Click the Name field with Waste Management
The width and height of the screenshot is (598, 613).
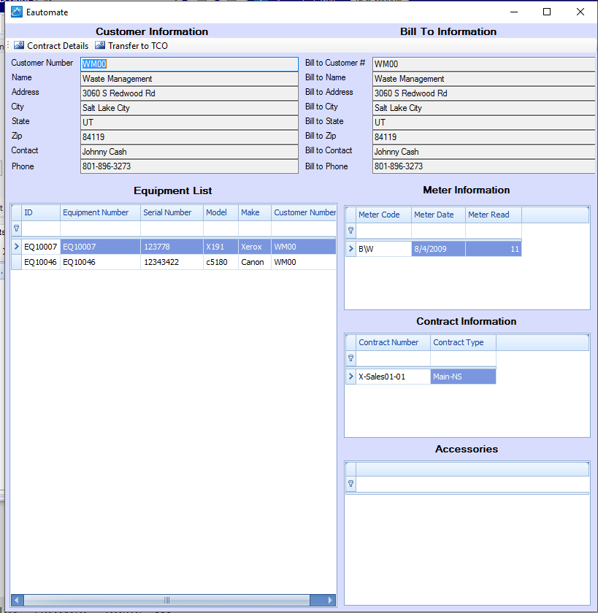coord(189,79)
